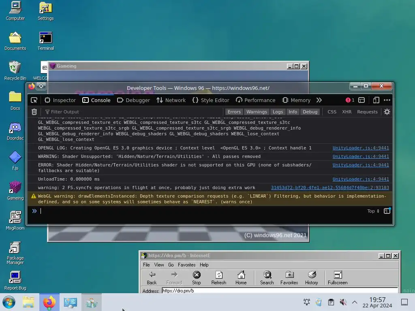Open the Docs folder icon
Image resolution: width=415 pixels, height=311 pixels.
(15, 101)
